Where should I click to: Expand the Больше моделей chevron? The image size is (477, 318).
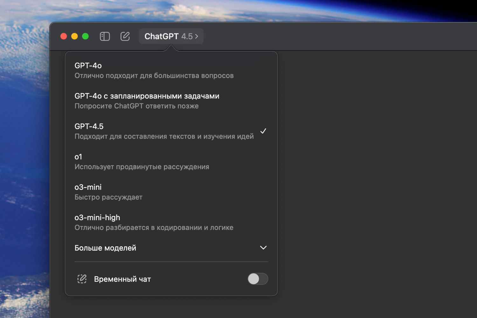(263, 248)
